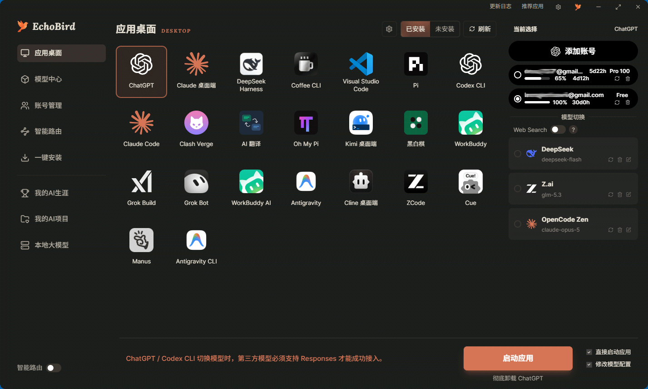The height and width of the screenshot is (389, 648).
Task: Pick the Claude Code app icon
Action: pos(141,122)
